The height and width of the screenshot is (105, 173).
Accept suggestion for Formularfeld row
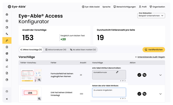pyautogui.click(x=139, y=75)
